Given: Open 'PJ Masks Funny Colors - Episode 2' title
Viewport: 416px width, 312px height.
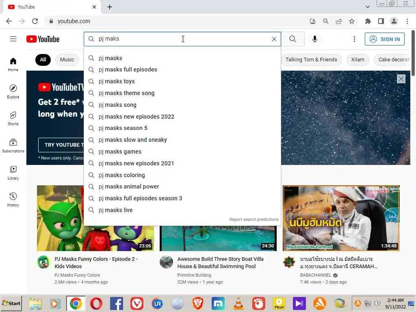Looking at the screenshot, I should click(96, 262).
